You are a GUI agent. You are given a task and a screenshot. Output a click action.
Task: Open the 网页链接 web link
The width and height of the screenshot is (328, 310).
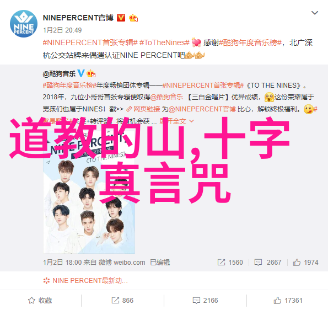pos(143,109)
